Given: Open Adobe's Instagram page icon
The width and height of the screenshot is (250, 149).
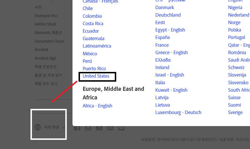Looking at the screenshot, I should [x=88, y=128].
